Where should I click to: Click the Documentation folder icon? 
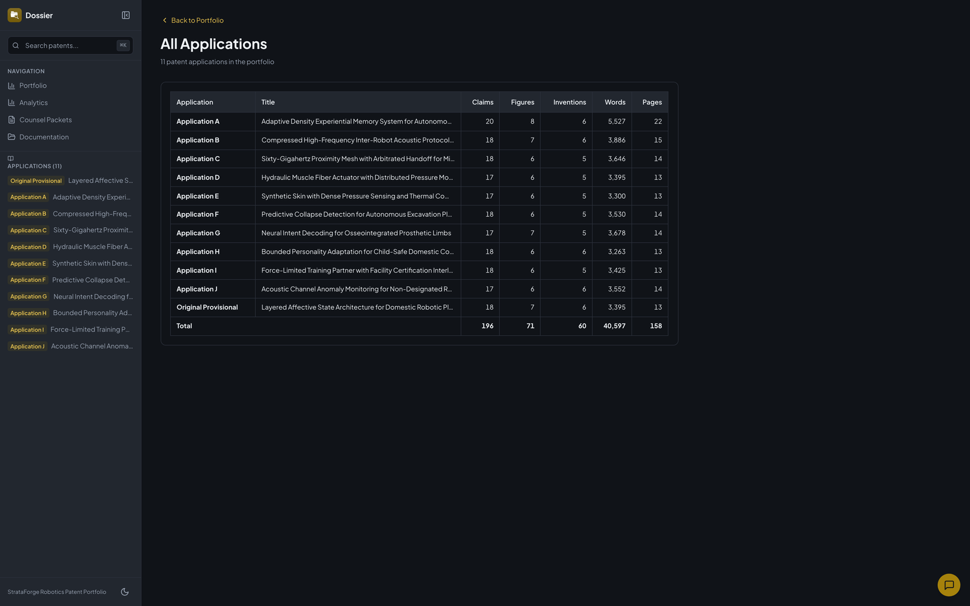pos(12,137)
